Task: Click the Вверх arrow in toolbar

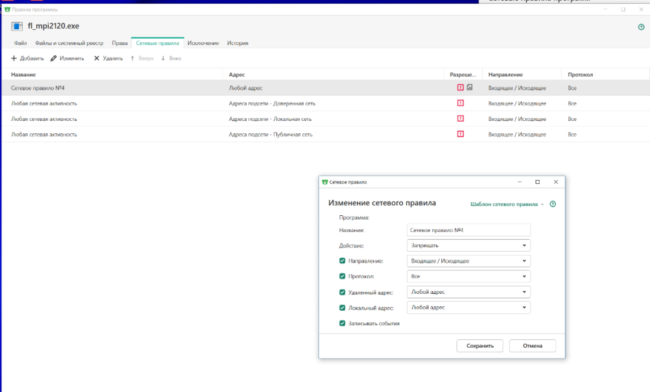Action: (x=133, y=59)
